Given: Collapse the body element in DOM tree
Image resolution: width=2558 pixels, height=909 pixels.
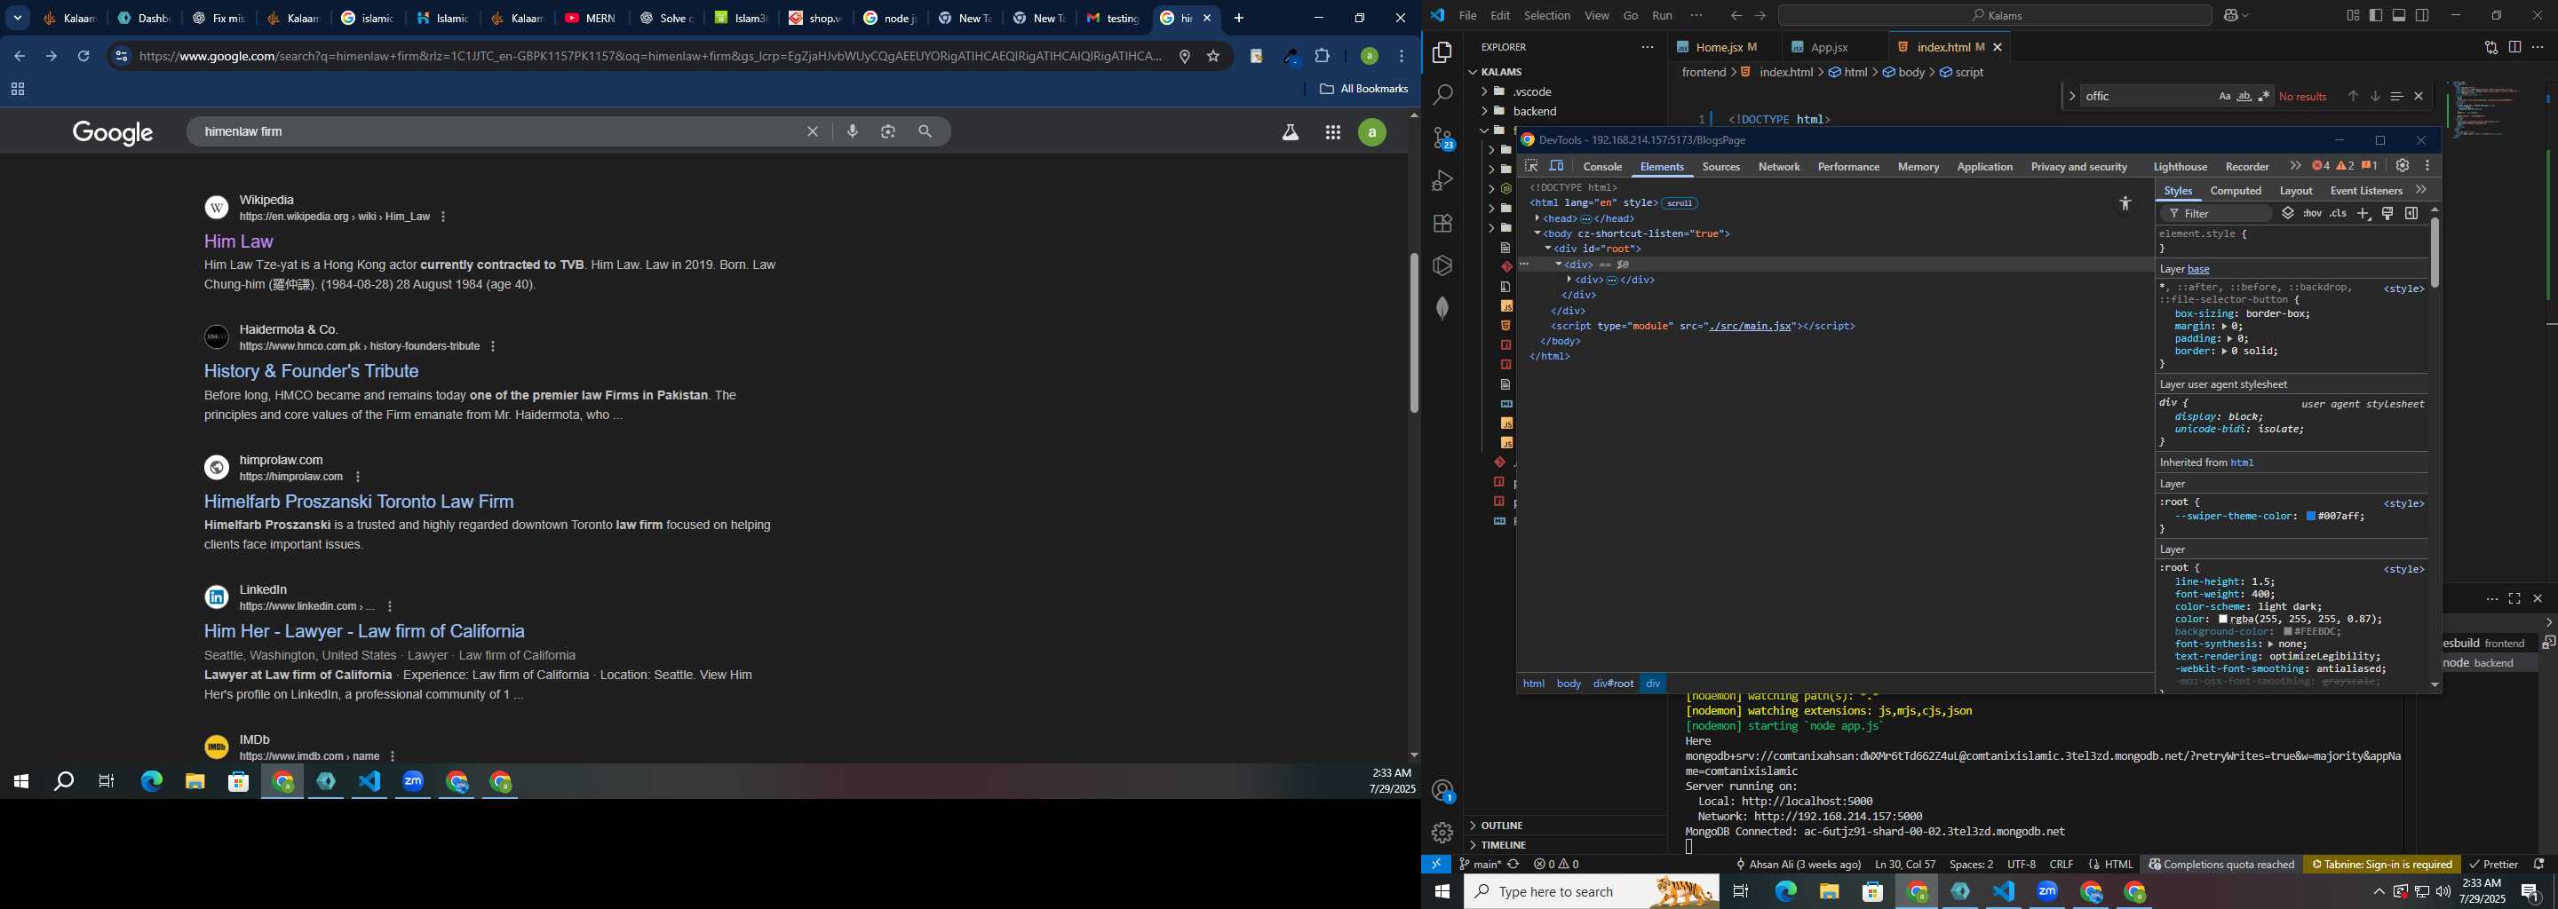Looking at the screenshot, I should coord(1537,234).
